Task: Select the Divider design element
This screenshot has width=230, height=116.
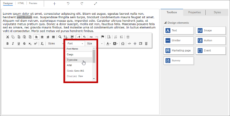Action: [x=179, y=41]
